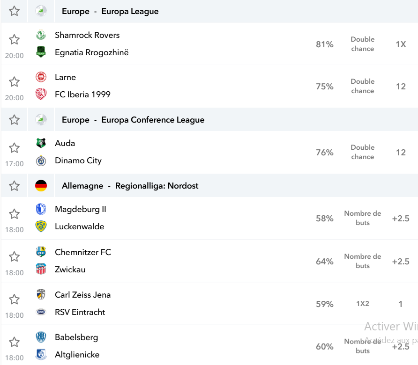The width and height of the screenshot is (418, 365).
Task: Open the Carl Zeiss Jena team link
Action: pyautogui.click(x=82, y=295)
